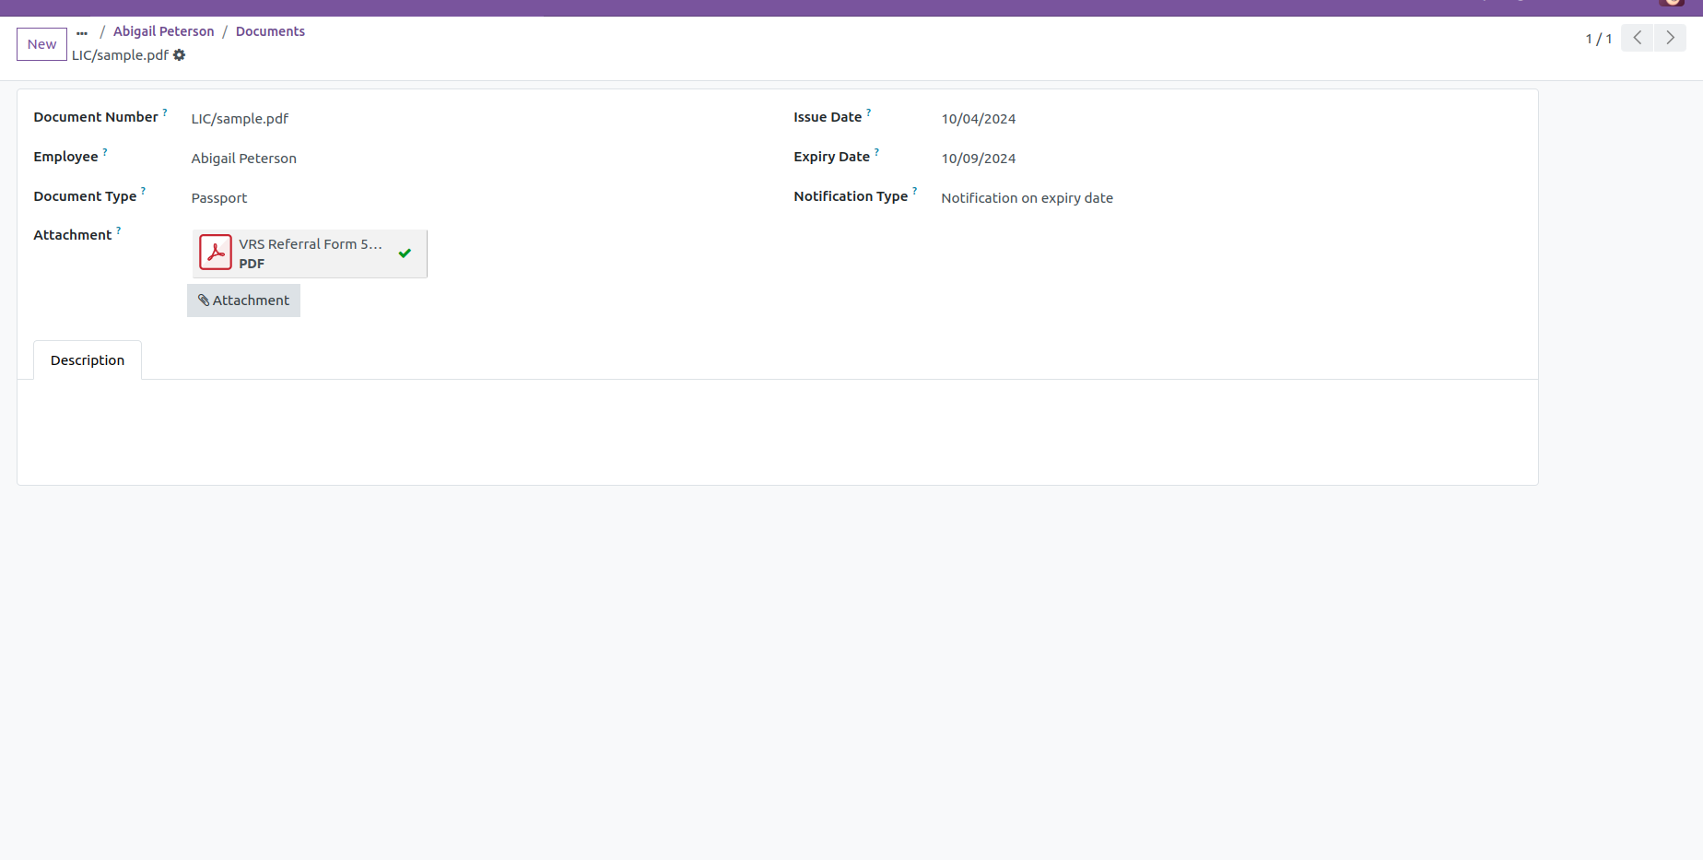Go to next record arrow
1703x860 pixels.
1670,38
